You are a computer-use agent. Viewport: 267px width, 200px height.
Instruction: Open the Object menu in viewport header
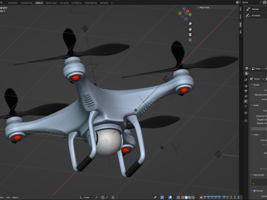click(15, 197)
